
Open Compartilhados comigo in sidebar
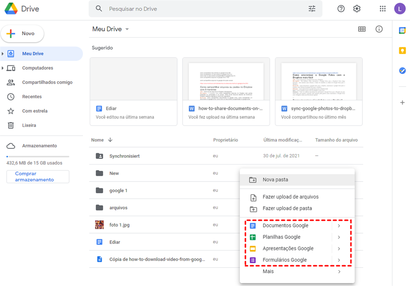point(41,82)
